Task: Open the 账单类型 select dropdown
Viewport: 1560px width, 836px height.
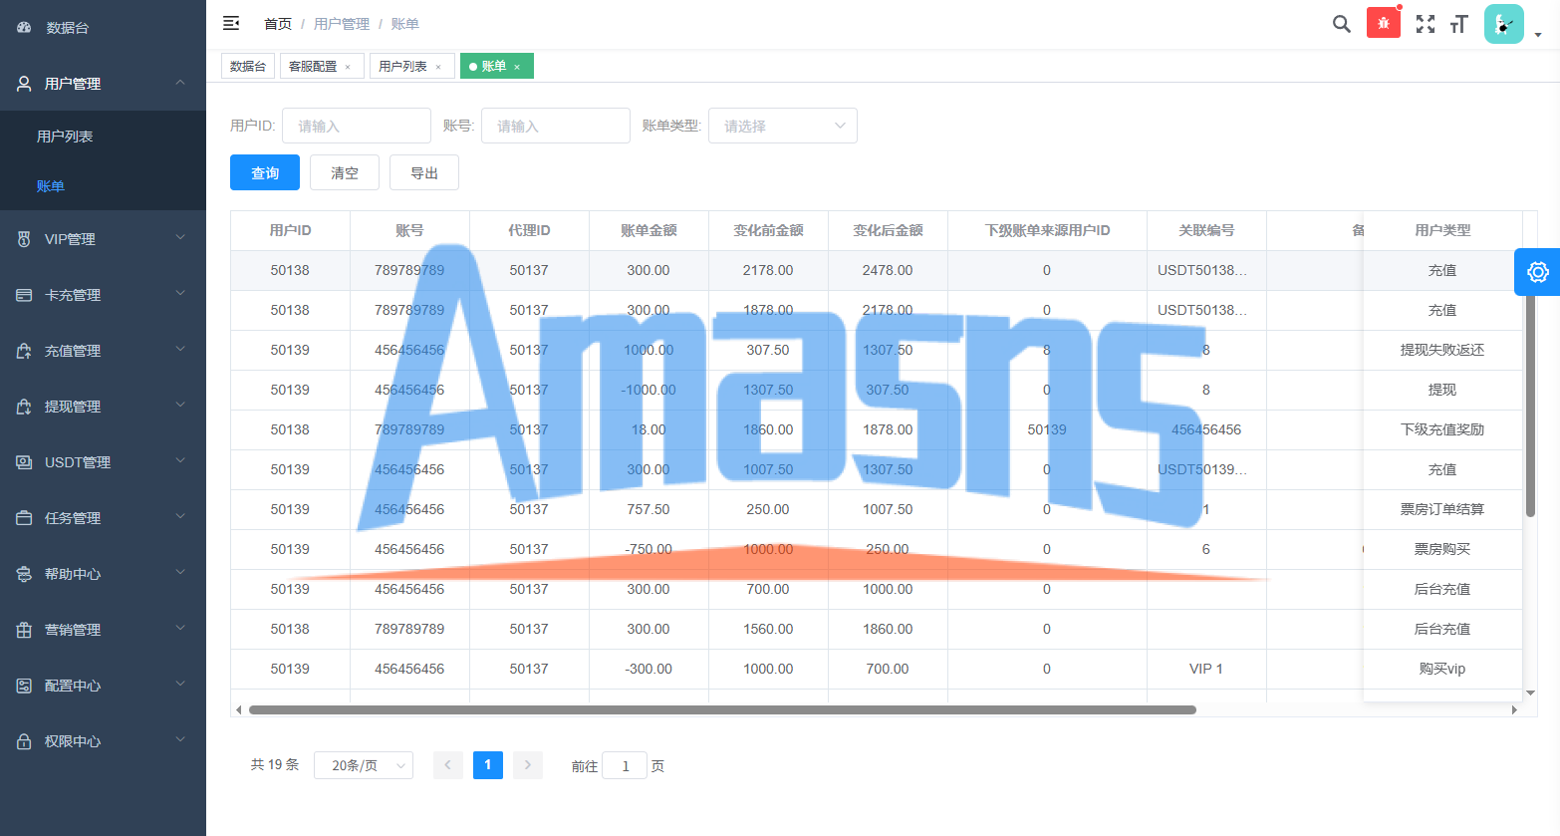Action: 783,126
